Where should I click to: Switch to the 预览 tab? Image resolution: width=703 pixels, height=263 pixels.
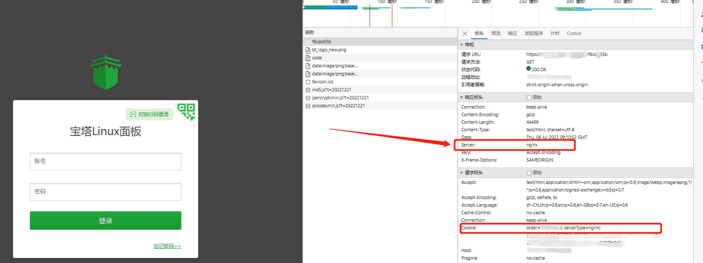[x=496, y=34]
